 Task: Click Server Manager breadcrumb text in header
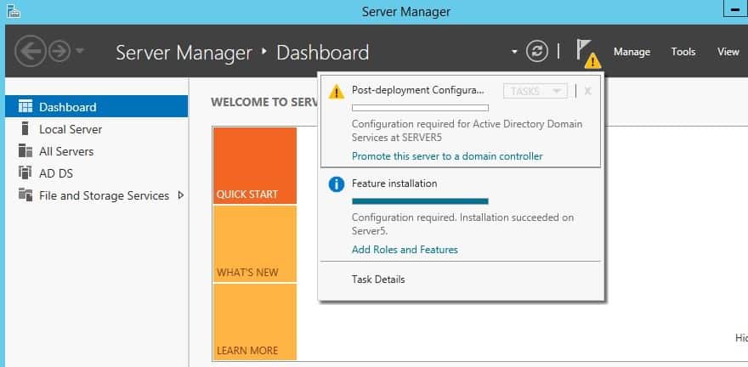184,53
